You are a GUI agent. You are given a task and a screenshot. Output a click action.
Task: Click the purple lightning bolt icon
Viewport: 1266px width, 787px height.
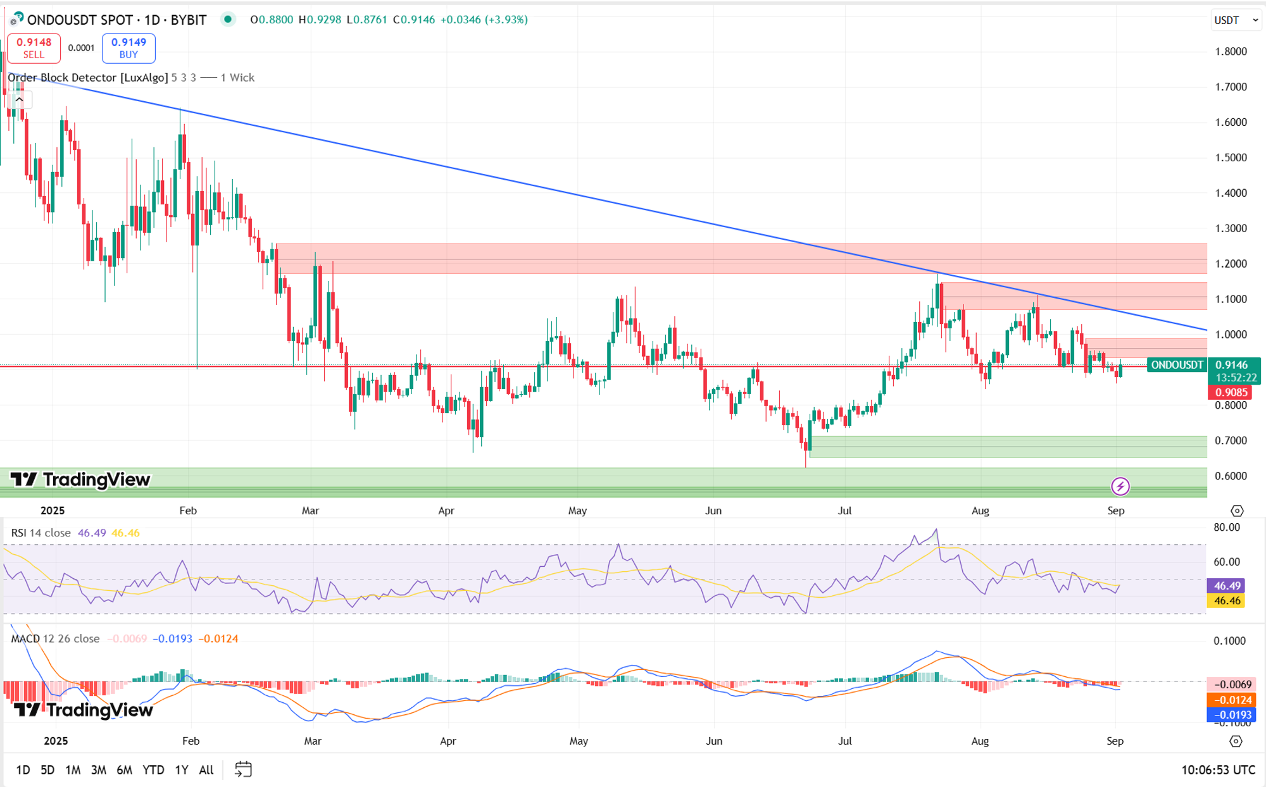pyautogui.click(x=1120, y=486)
